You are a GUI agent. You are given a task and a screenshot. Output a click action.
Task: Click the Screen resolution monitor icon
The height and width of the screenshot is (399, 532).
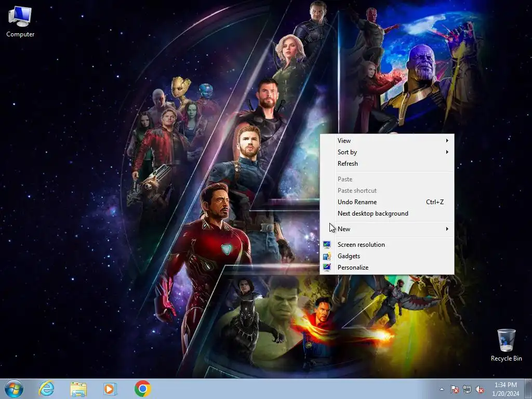tap(327, 245)
